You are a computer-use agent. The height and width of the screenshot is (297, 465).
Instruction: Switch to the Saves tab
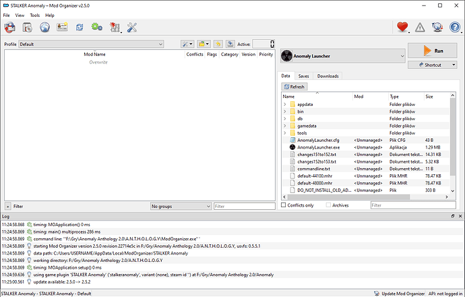coord(304,76)
